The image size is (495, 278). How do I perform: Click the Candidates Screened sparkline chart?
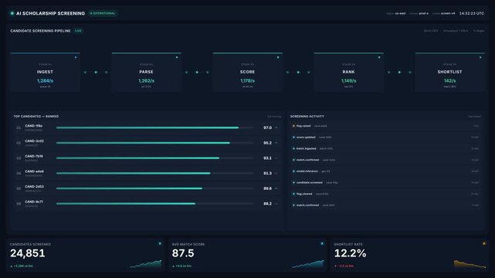point(145,264)
